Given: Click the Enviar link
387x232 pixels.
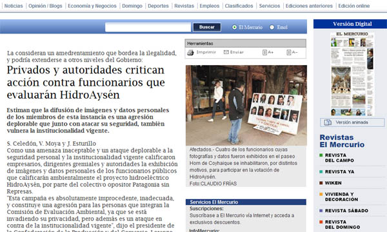Looking at the screenshot, I should point(237,52).
